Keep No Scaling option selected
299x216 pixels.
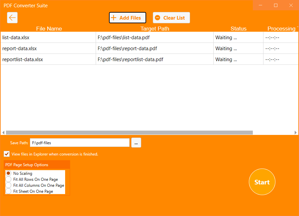8,173
